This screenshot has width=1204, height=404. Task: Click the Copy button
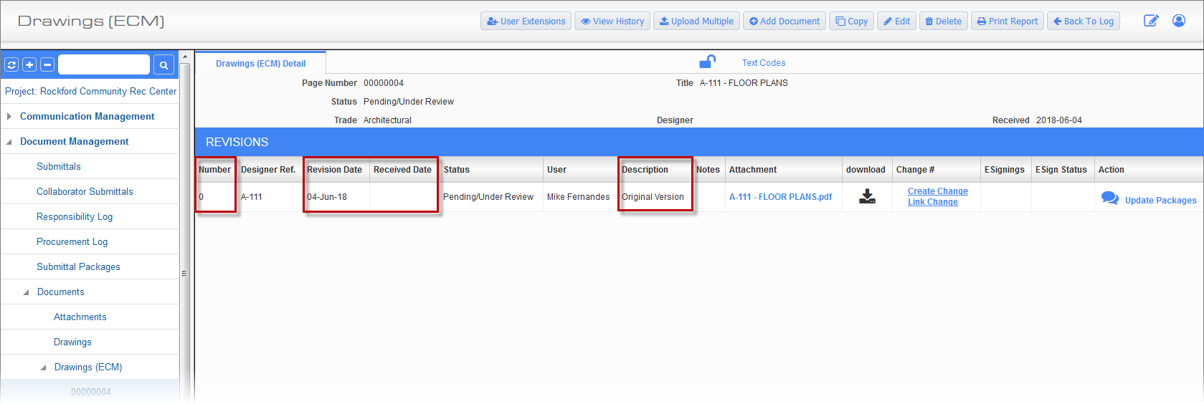[x=851, y=21]
